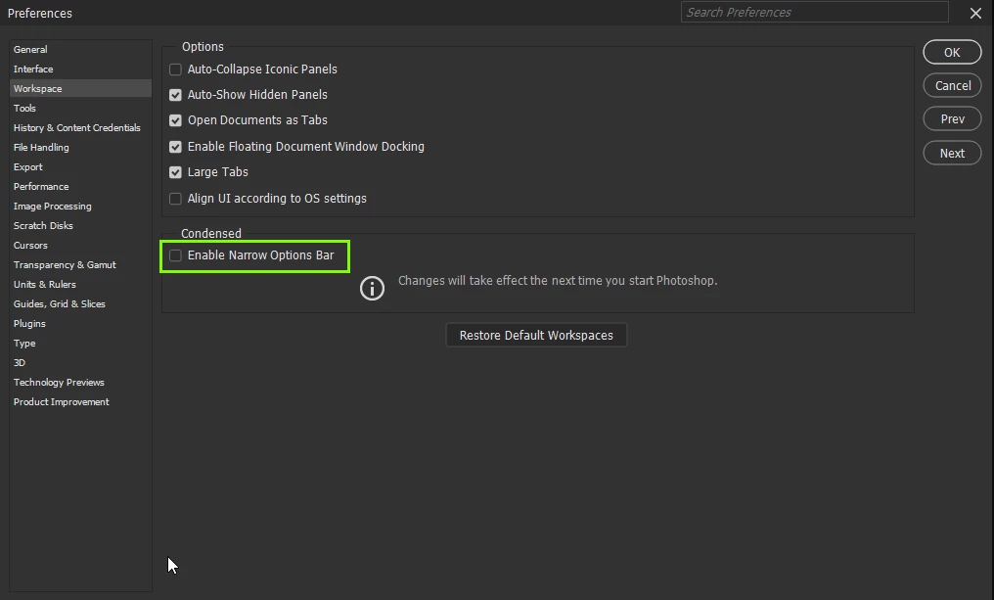The image size is (994, 600).
Task: Click Restore Default Workspaces button
Action: [x=536, y=336]
